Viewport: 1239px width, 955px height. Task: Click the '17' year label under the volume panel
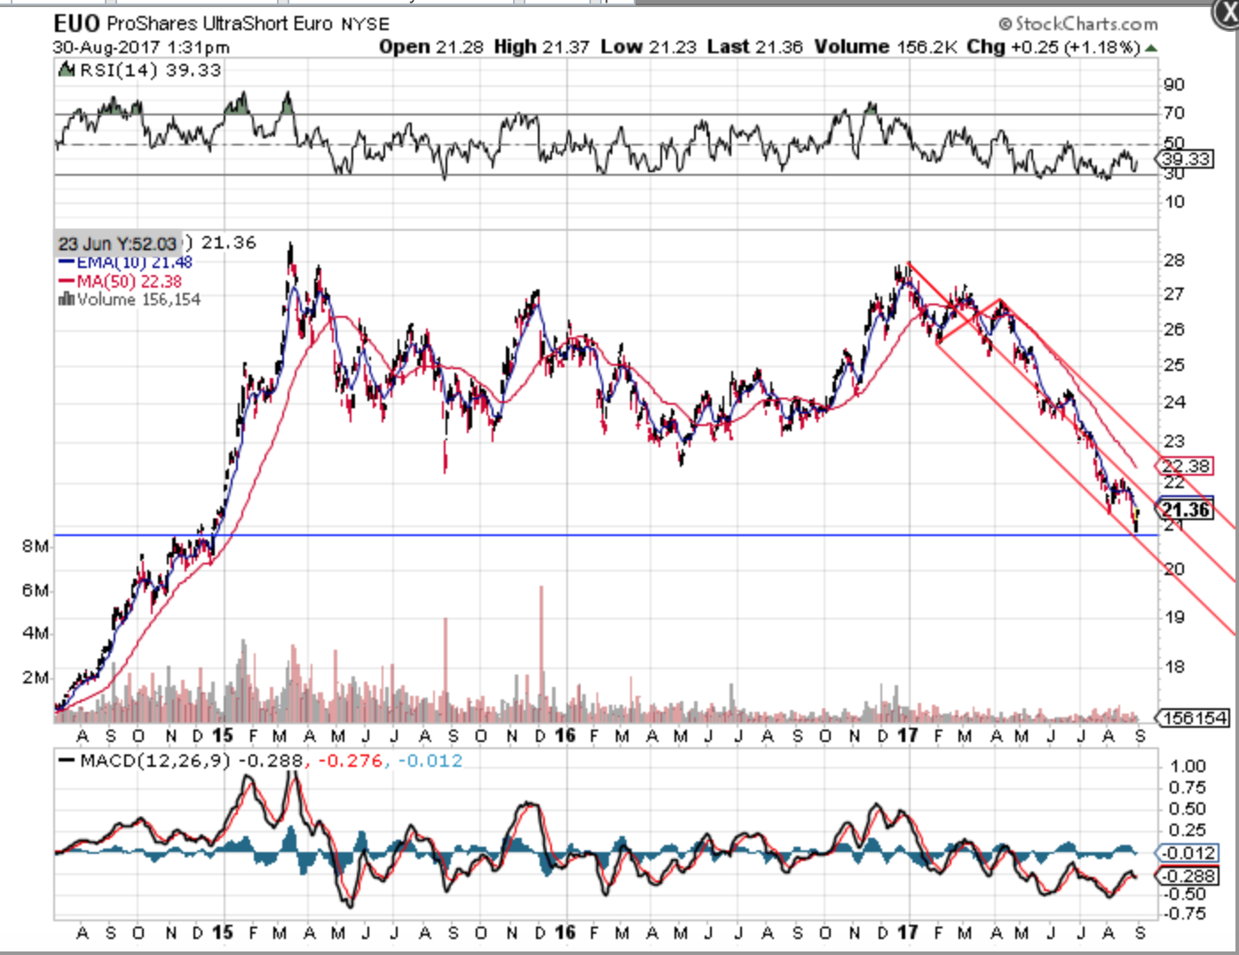pyautogui.click(x=907, y=736)
